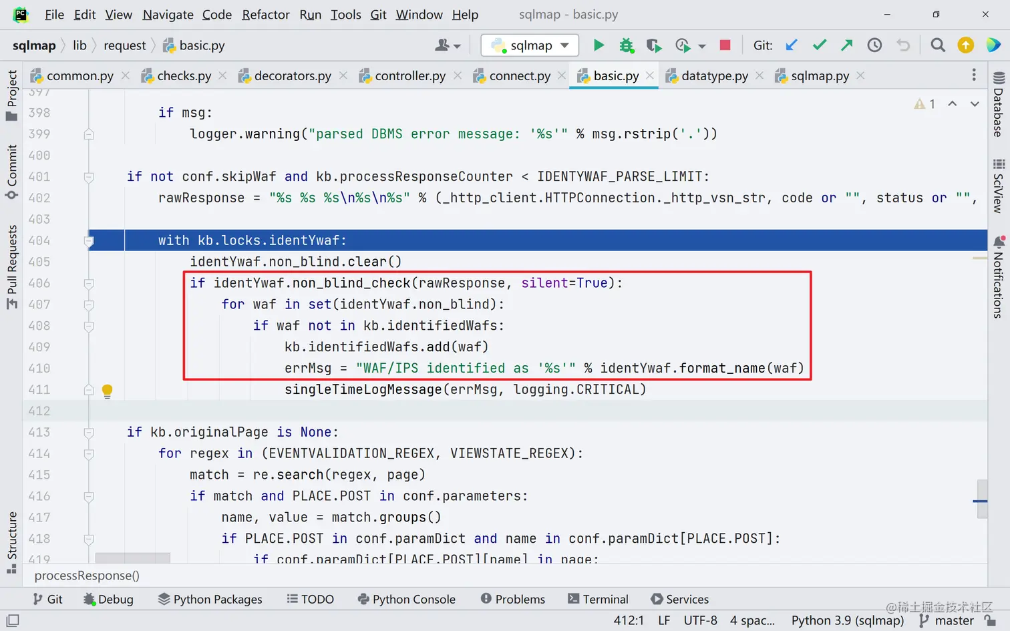Viewport: 1010px width, 631px height.
Task: Open the SciView tool window
Action: pos(999,186)
